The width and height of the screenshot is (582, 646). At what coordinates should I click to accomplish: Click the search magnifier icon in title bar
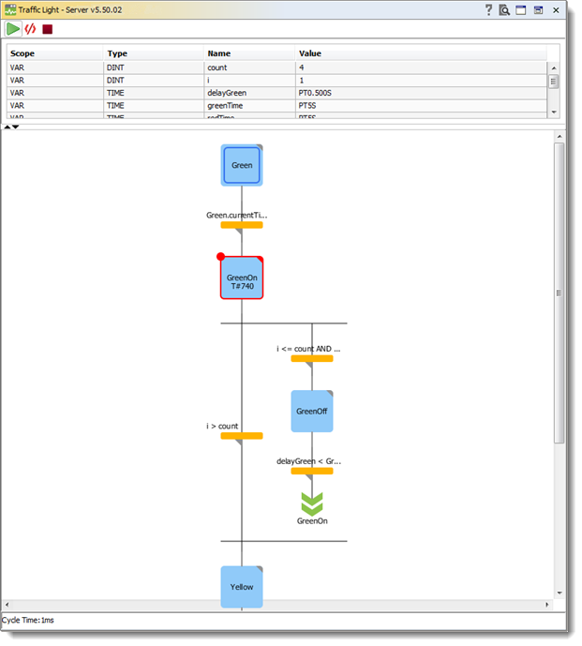tap(504, 10)
